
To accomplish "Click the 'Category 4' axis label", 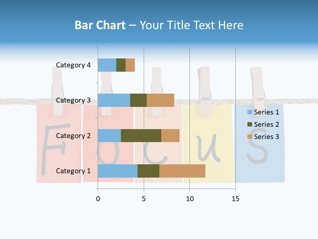I will tap(73, 65).
